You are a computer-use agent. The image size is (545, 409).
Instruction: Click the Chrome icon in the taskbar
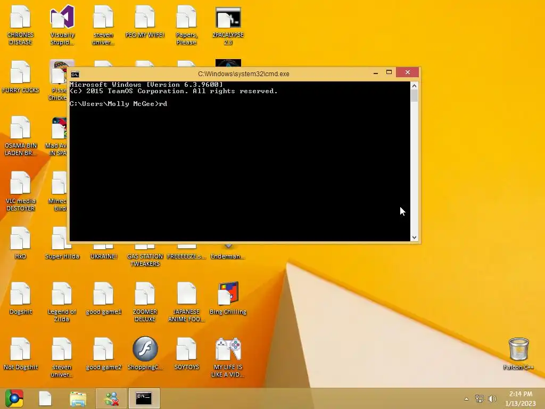pos(14,398)
